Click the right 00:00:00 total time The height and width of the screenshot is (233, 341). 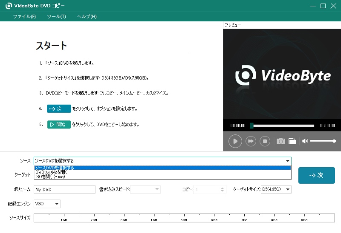[327, 125]
